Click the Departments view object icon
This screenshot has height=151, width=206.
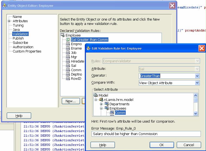pyautogui.click(x=107, y=104)
